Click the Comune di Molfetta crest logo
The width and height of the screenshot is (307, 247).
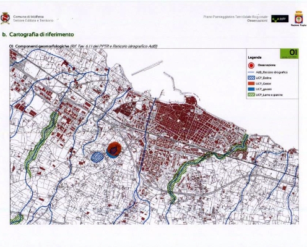(x=5, y=19)
